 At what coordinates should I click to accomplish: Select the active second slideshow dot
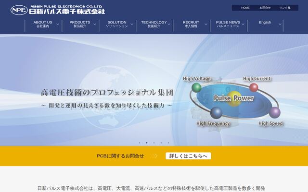click(x=147, y=143)
